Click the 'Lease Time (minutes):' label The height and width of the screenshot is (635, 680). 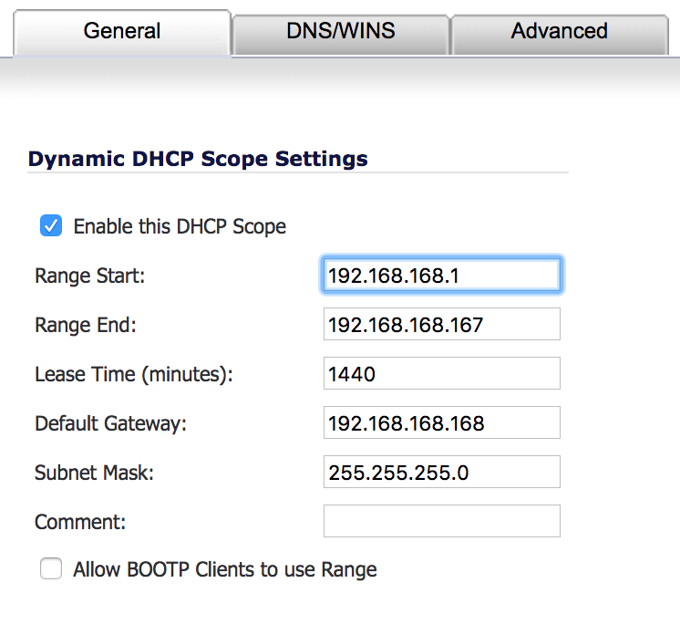[x=134, y=375]
